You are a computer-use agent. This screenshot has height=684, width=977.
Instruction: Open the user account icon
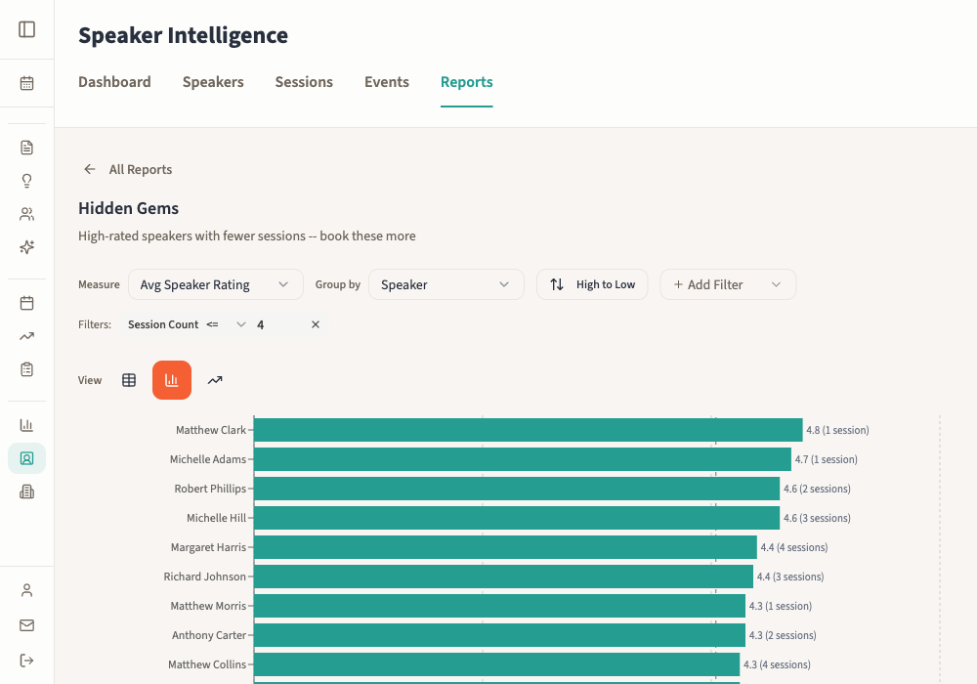coord(26,590)
